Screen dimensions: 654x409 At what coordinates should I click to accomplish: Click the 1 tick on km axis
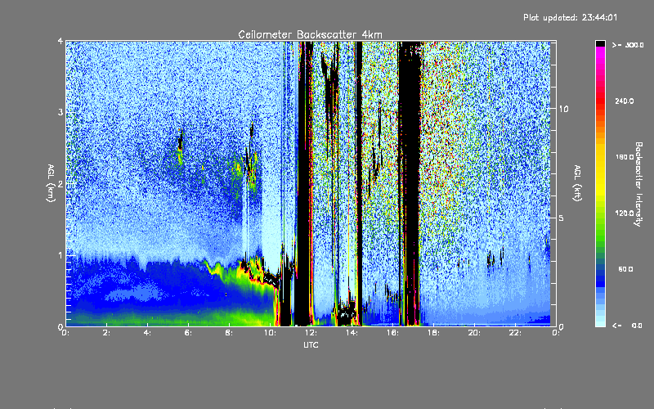coord(60,255)
